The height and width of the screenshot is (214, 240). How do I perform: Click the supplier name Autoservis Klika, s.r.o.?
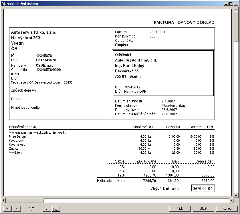click(34, 32)
